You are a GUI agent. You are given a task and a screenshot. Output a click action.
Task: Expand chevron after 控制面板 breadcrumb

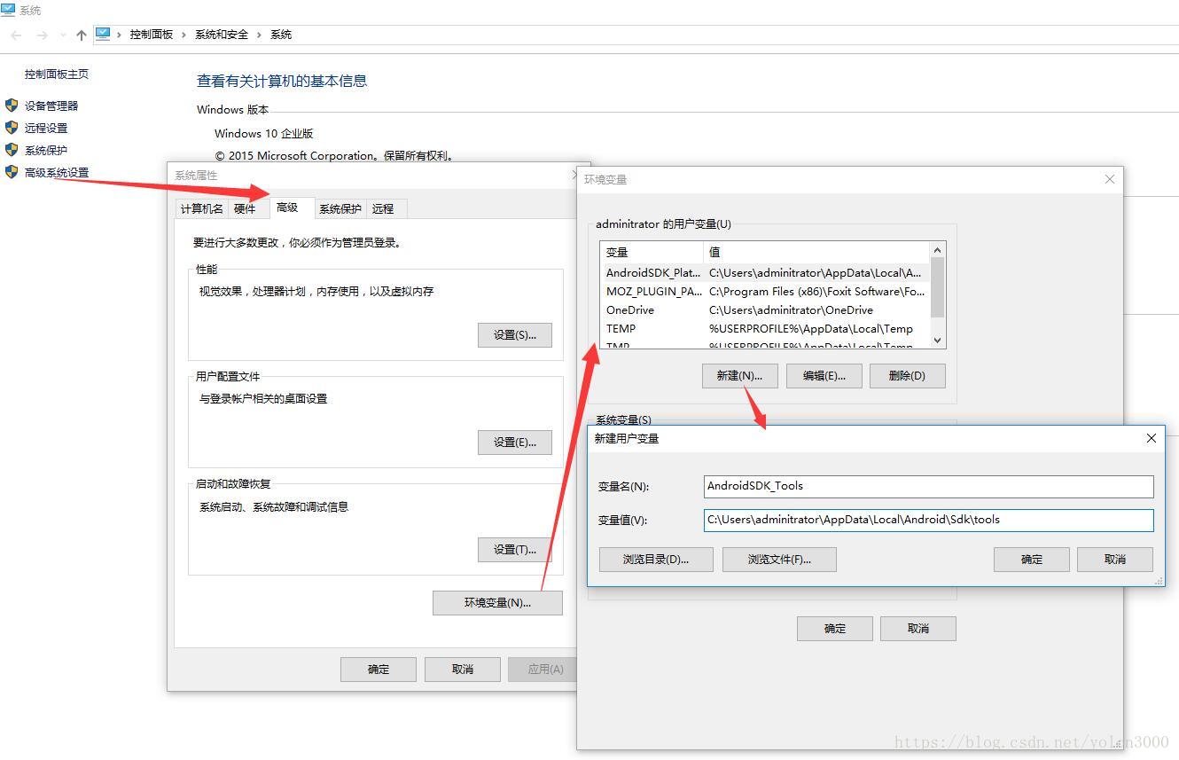(184, 35)
